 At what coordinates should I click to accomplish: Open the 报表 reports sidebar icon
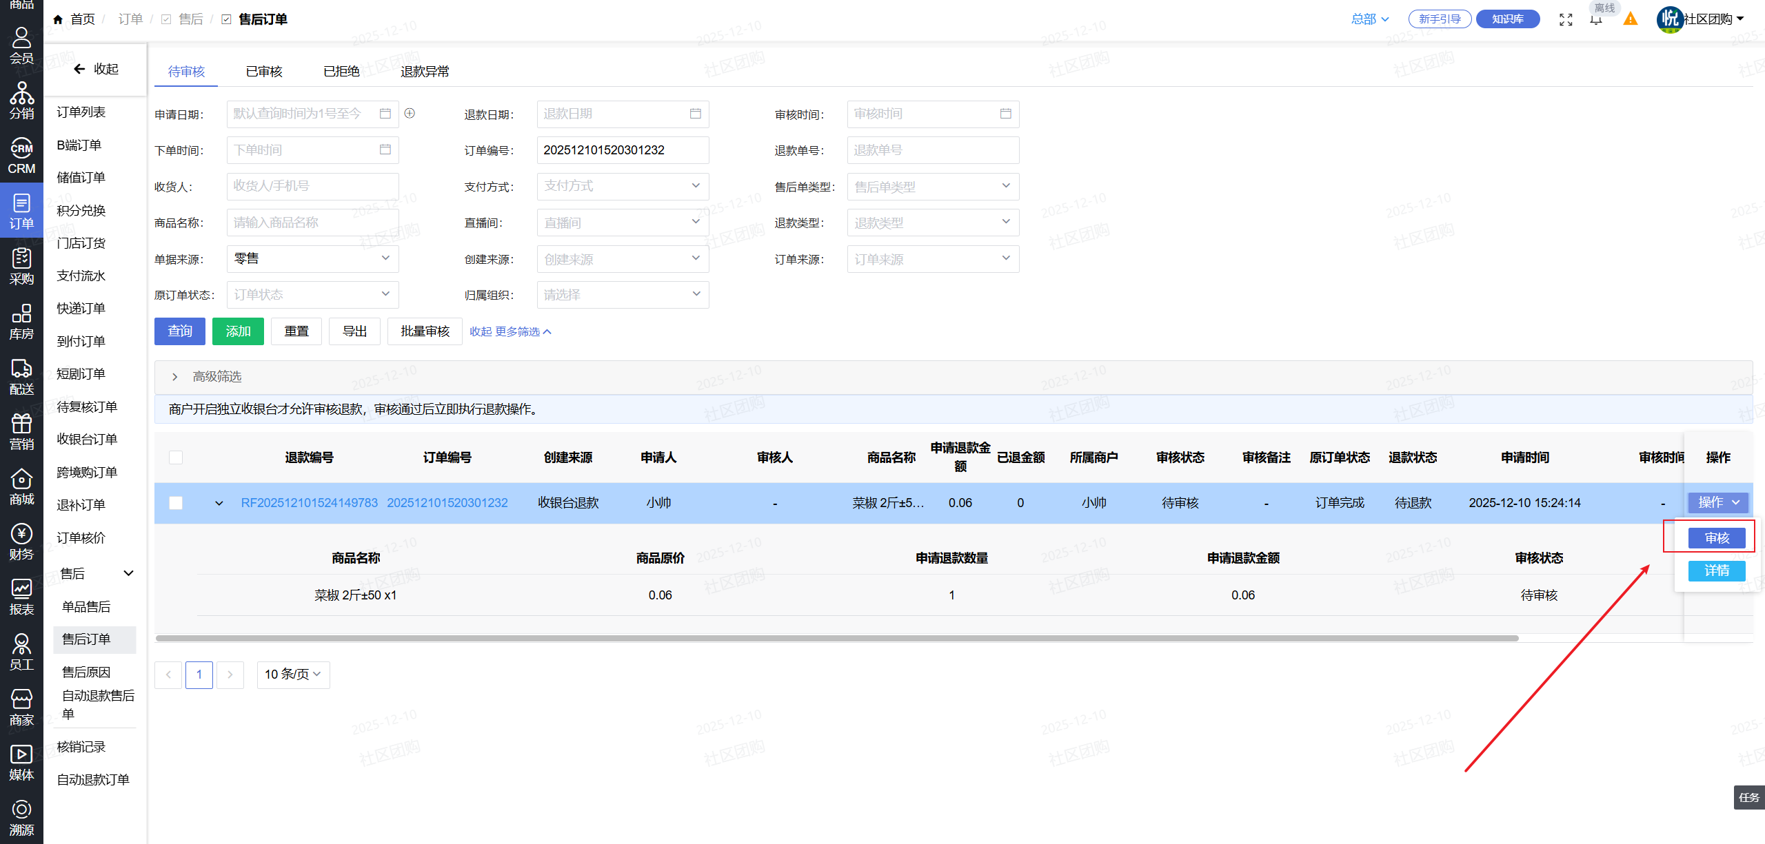coord(21,597)
